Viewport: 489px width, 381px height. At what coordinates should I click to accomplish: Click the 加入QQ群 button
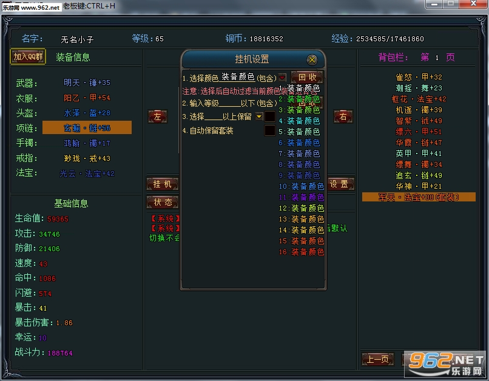[x=28, y=57]
